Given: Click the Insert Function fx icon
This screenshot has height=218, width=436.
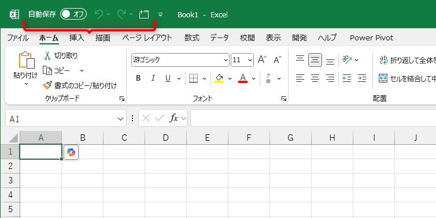Looking at the screenshot, I should (174, 118).
